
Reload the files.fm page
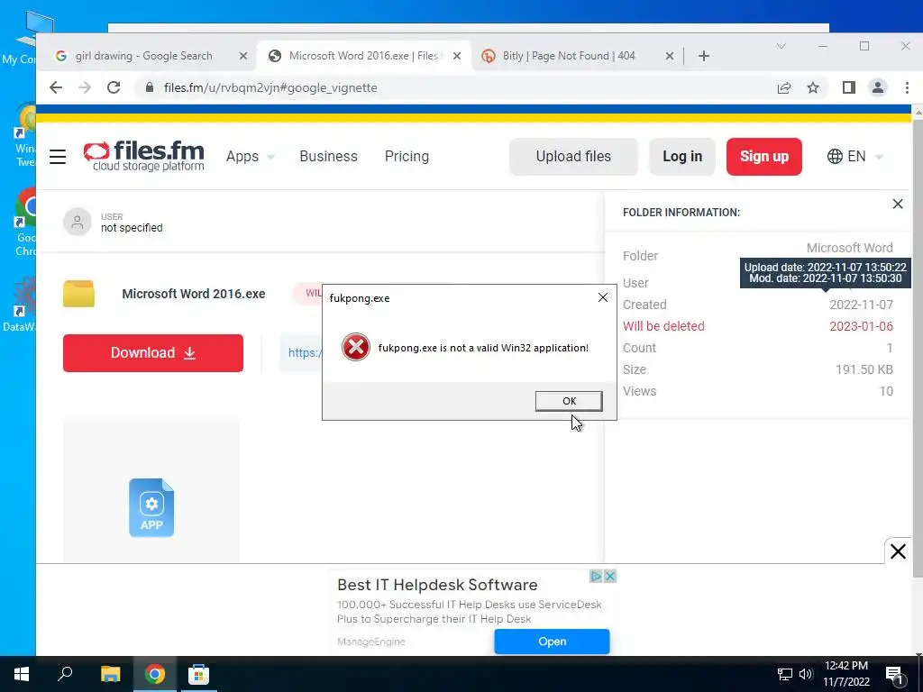coord(114,87)
